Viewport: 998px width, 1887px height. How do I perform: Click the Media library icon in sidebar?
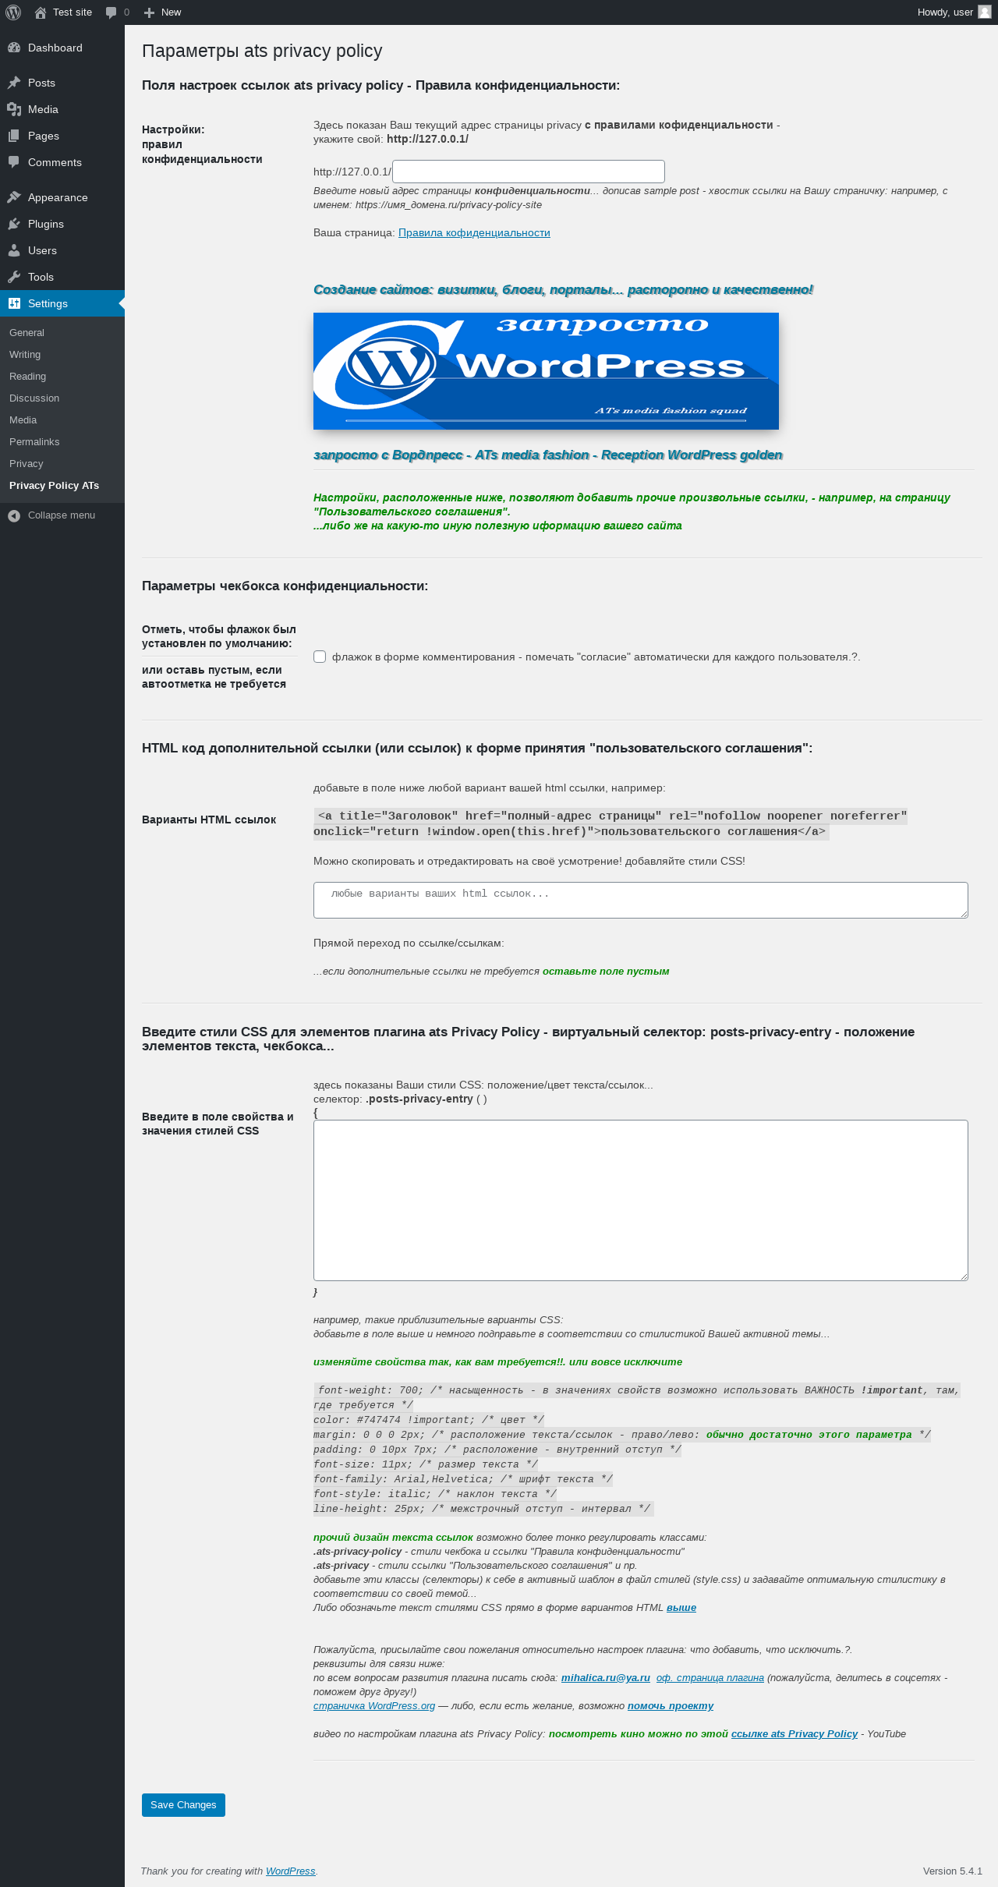(14, 109)
